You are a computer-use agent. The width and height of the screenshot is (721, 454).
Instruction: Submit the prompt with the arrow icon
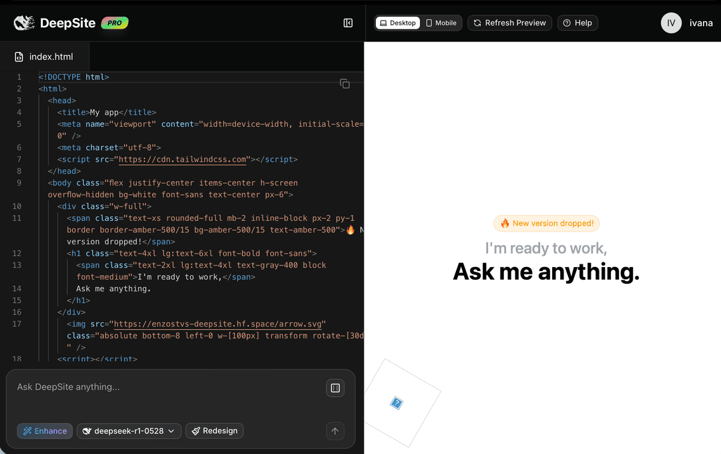tap(334, 431)
